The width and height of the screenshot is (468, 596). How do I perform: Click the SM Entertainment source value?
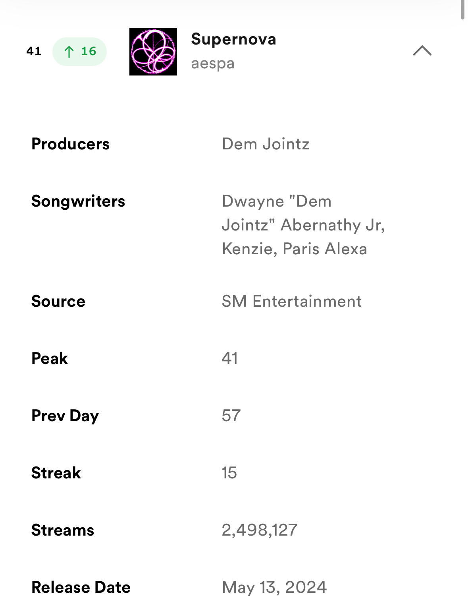coord(291,302)
